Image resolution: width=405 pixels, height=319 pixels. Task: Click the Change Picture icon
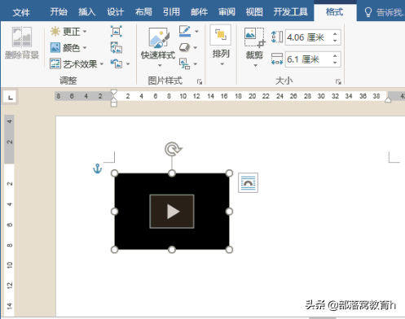(117, 48)
